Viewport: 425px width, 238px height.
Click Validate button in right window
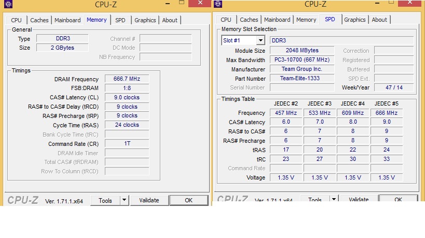(x=359, y=199)
